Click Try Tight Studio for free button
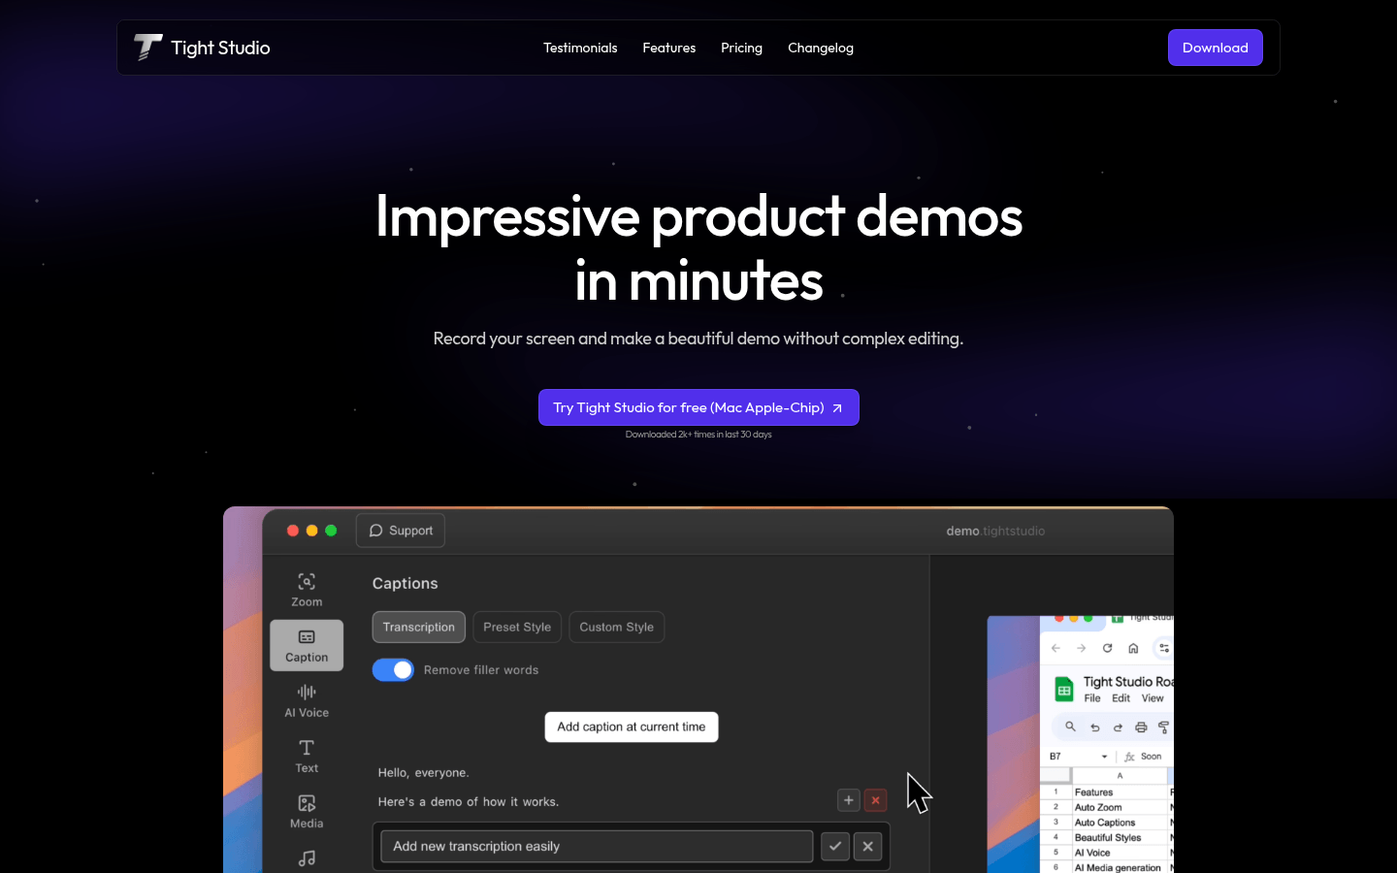Viewport: 1397px width, 873px height. point(698,407)
